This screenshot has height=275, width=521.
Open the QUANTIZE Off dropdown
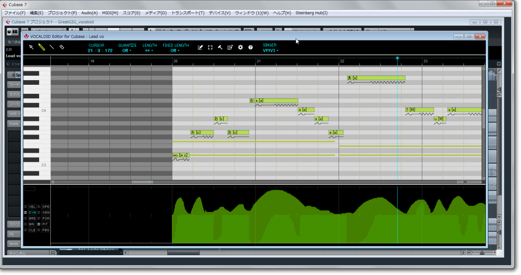point(127,51)
